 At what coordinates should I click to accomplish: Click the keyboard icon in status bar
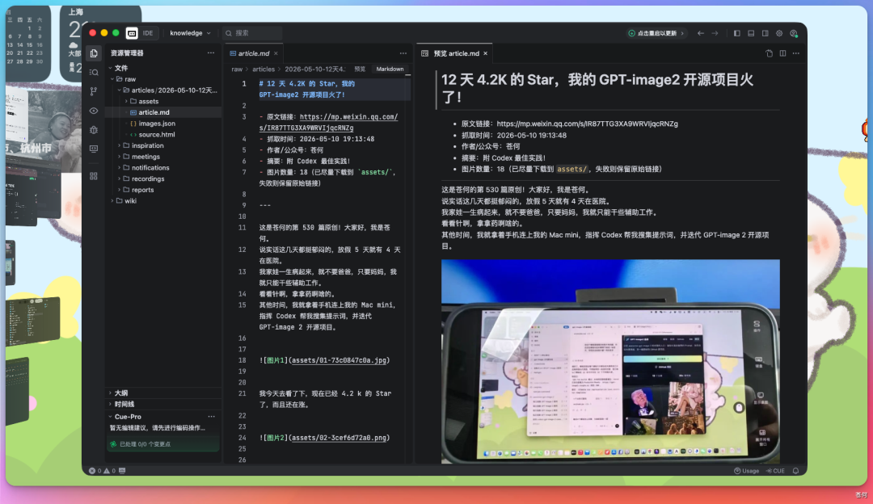[123, 471]
